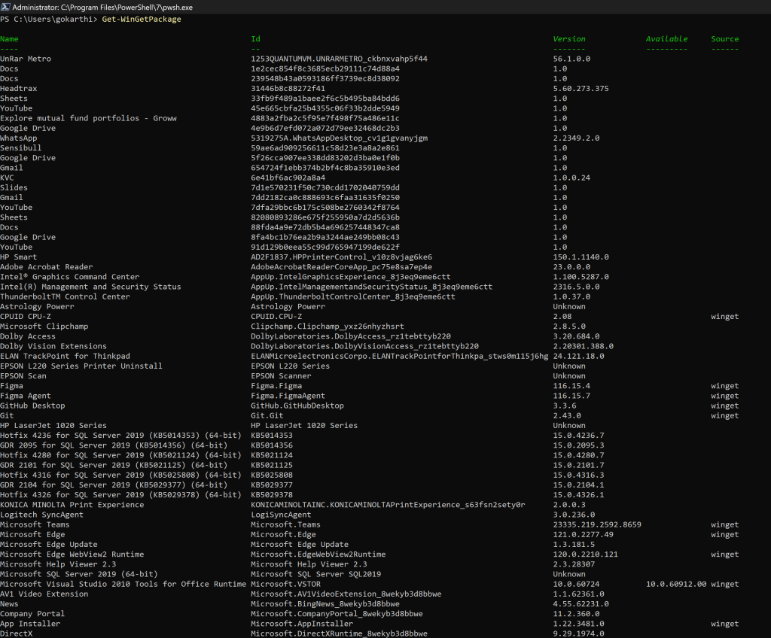Screen dimensions: 771x638
Task: Select the 'Figma Agent' package name
Action: [26, 396]
